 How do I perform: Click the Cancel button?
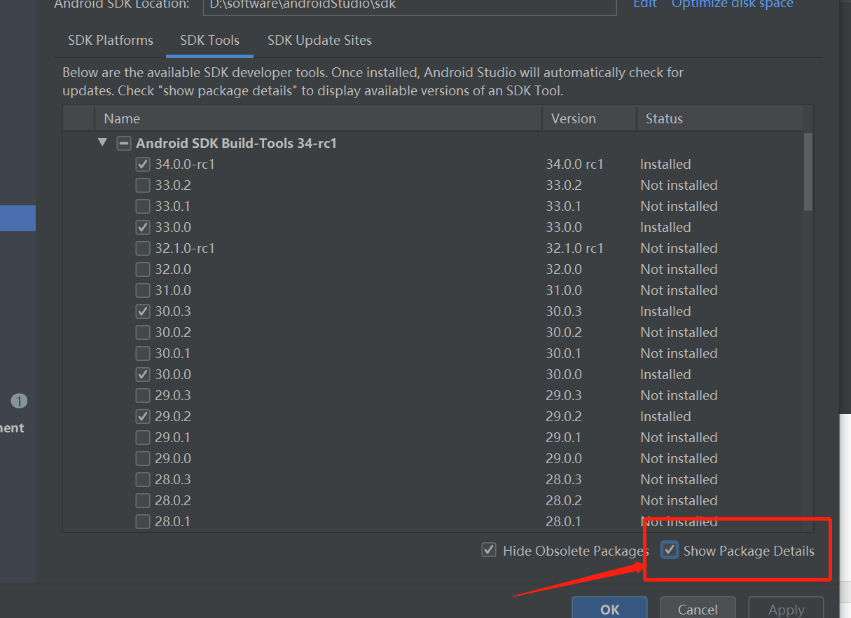point(698,608)
